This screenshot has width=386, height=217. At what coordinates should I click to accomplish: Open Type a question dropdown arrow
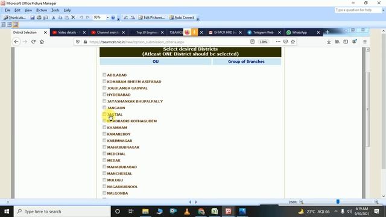(x=383, y=10)
